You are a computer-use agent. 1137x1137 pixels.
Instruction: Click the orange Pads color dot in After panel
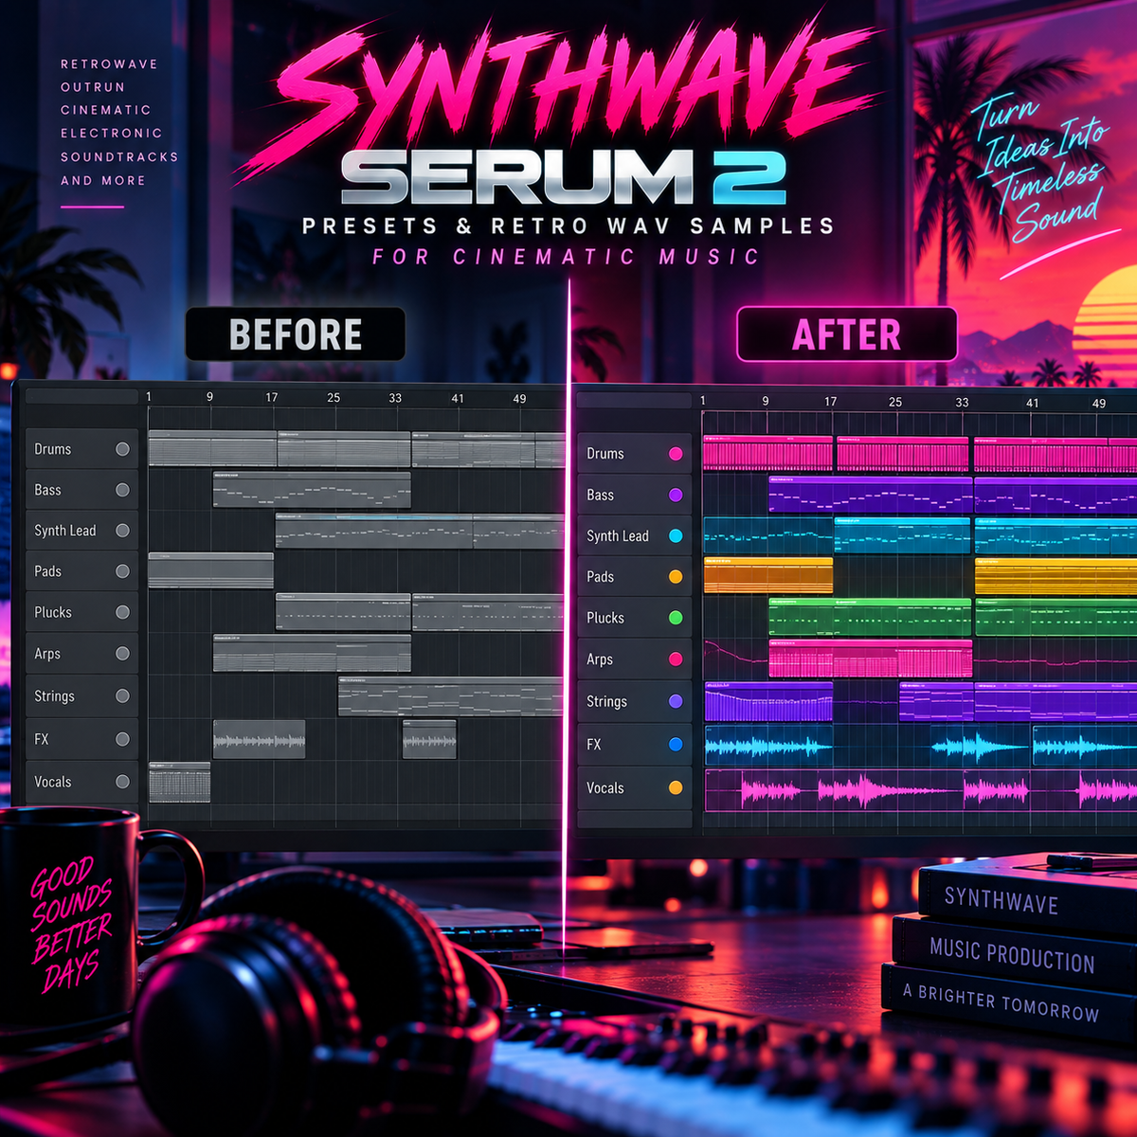676,576
